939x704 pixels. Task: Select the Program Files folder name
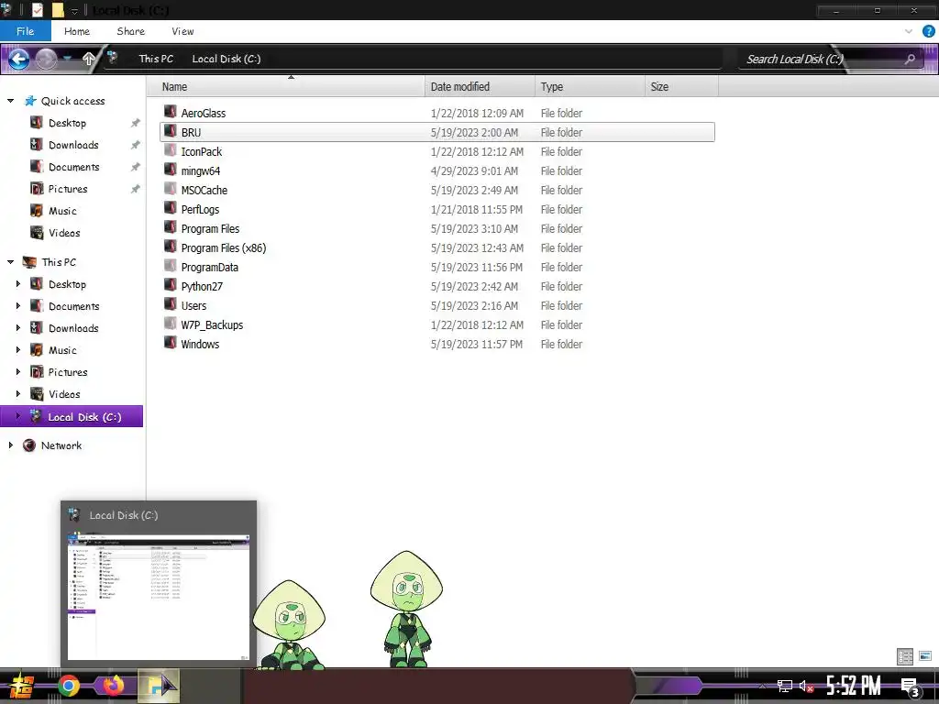click(210, 228)
